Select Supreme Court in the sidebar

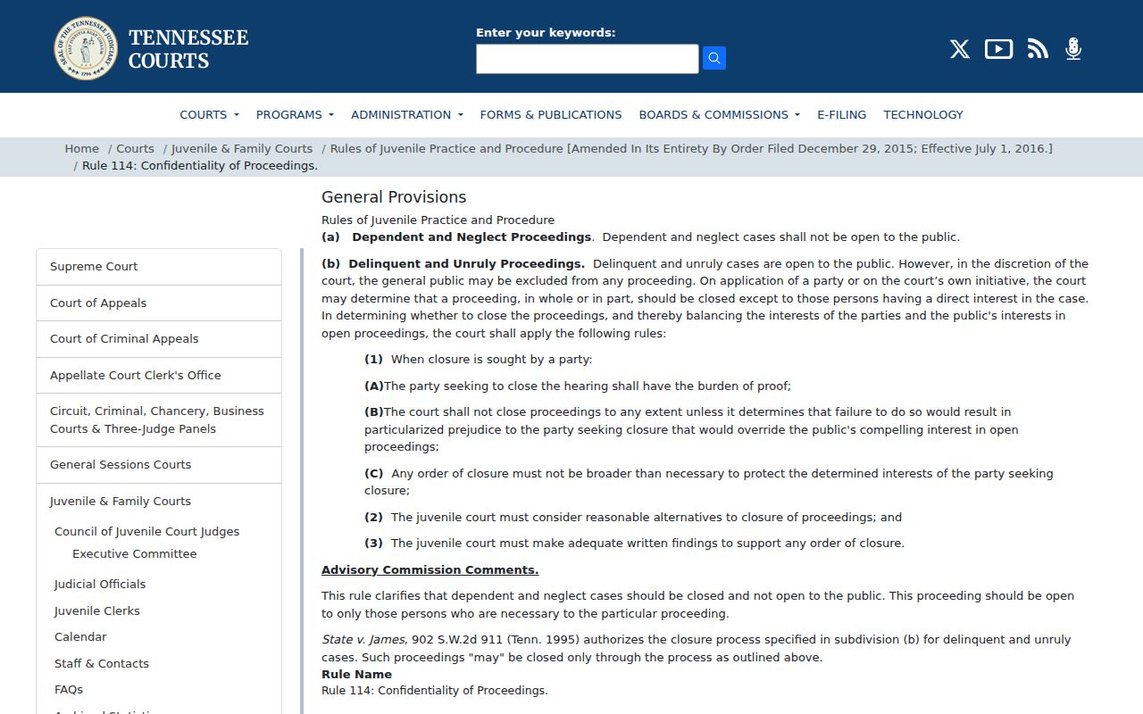(159, 267)
